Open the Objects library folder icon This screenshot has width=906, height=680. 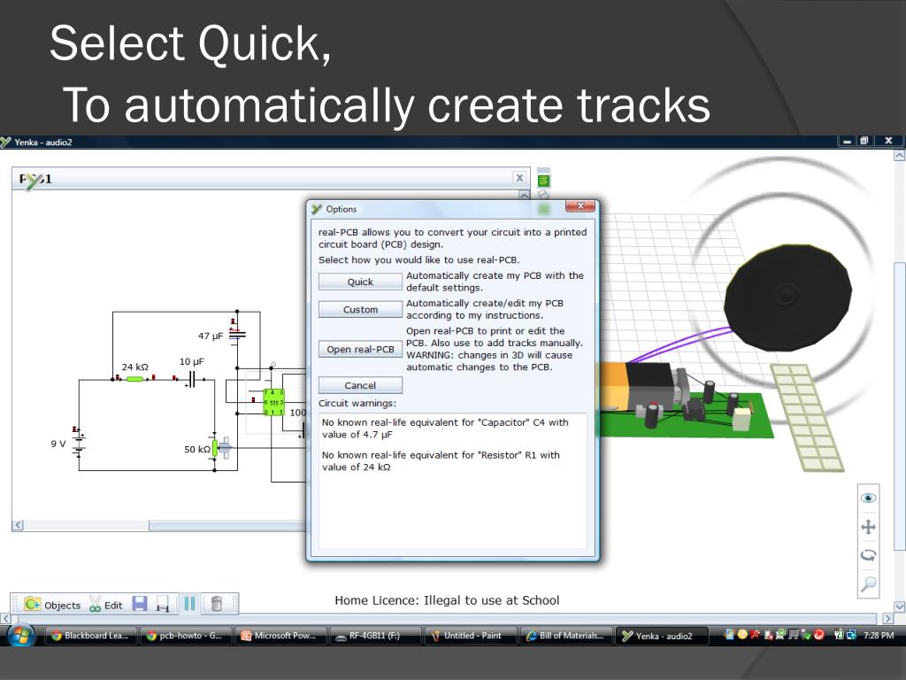point(33,604)
